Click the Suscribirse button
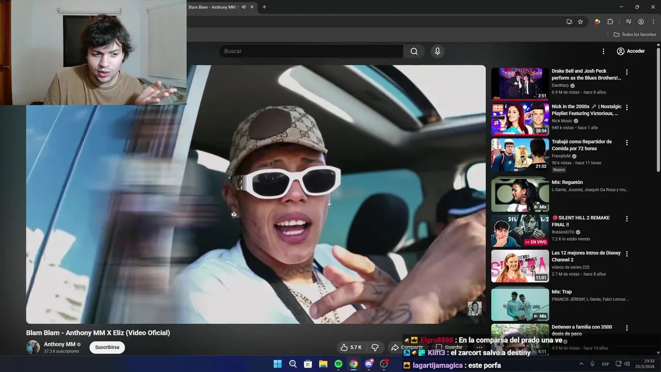Screen dimensions: 661x372 107,347
